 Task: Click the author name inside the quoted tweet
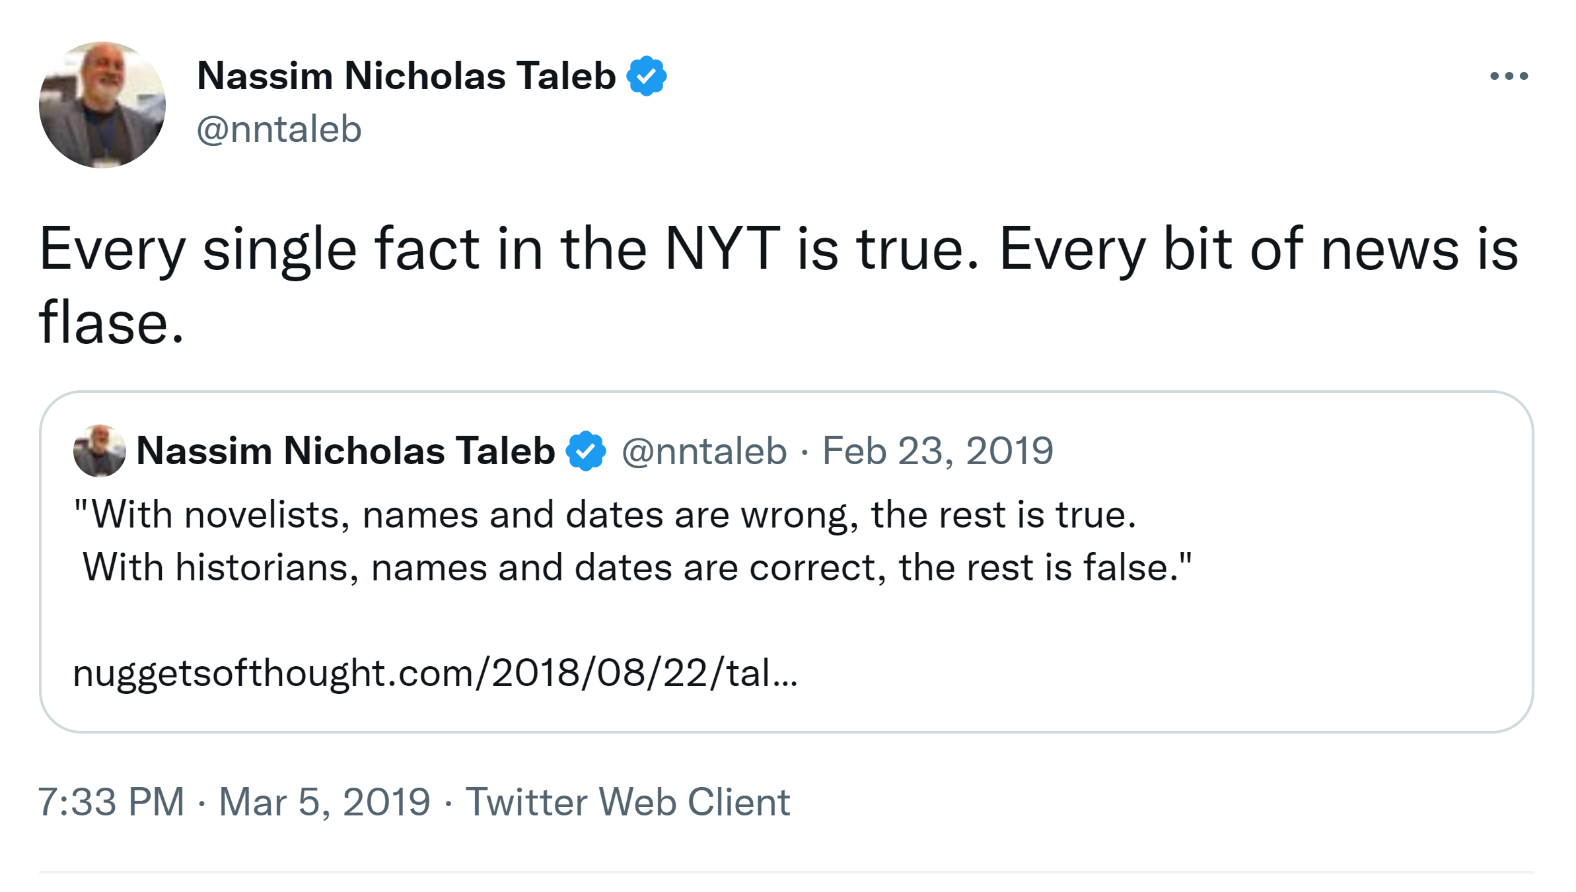pos(345,451)
